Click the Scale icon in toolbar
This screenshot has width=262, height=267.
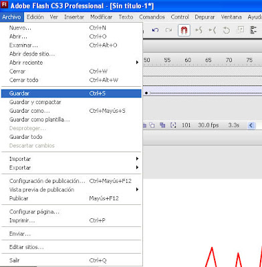[x=241, y=30]
